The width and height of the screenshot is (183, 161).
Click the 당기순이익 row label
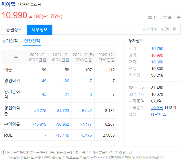(x=12, y=94)
